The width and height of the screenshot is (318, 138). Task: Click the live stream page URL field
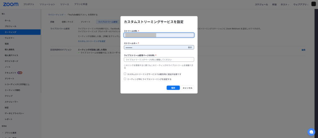[x=159, y=59]
